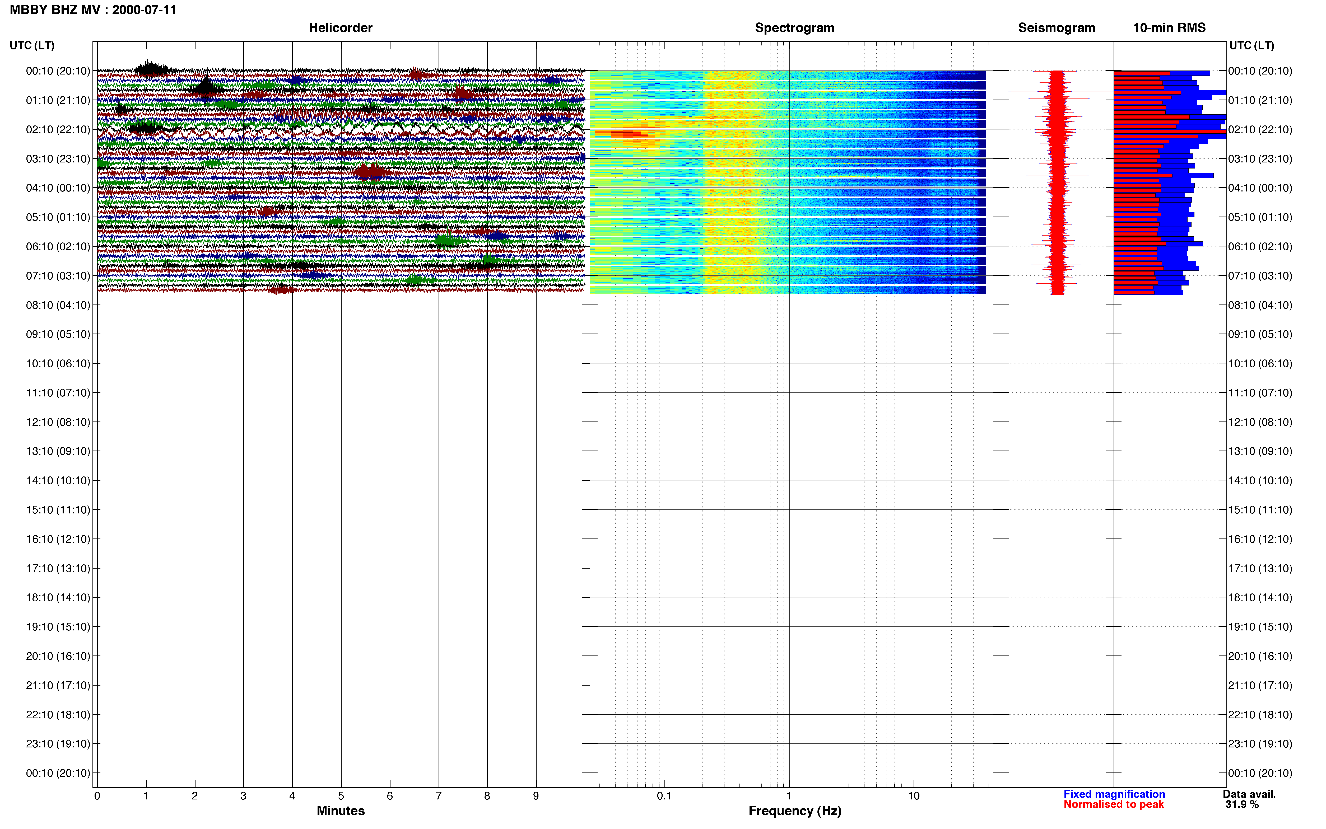Click the left 19:10 (15:10) time label
The height and width of the screenshot is (829, 1326).
click(58, 627)
